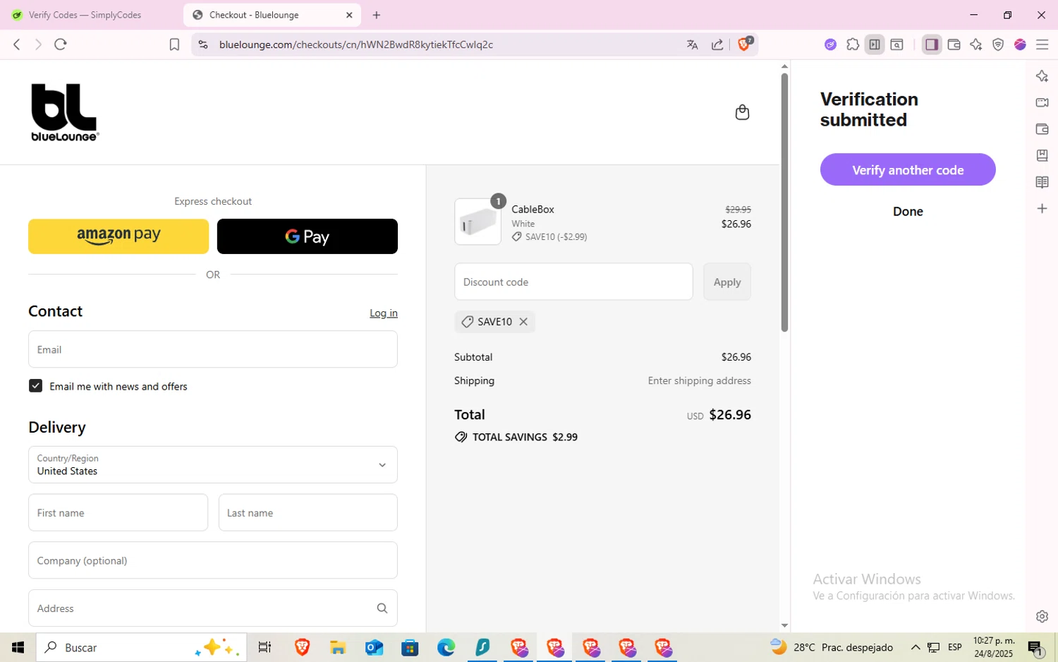Focus the Address input field
The image size is (1058, 662).
coord(213,608)
